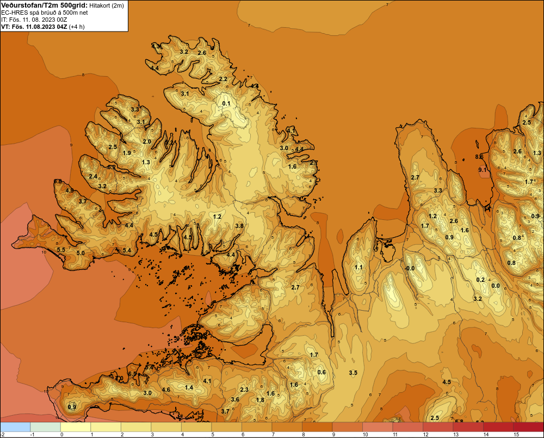Select the legend swatch between 12 and 13
Screen dimensions: 544x438
tap(438, 427)
